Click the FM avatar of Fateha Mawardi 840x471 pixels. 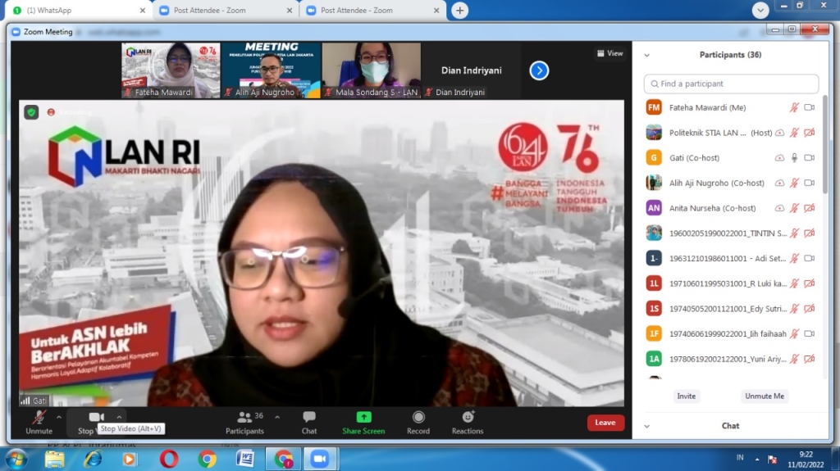click(654, 107)
